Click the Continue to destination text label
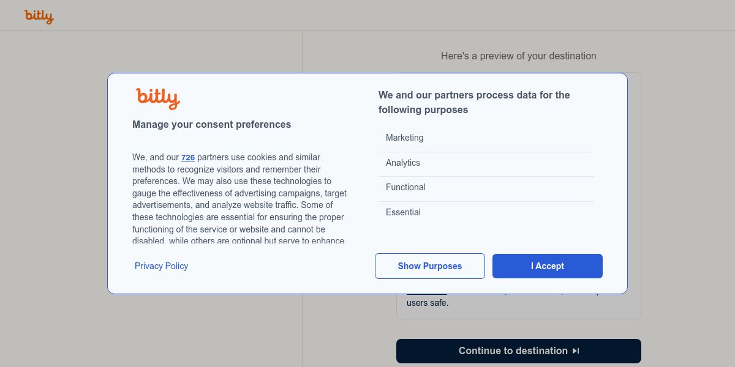Screen dimensions: 735x367 513,351
